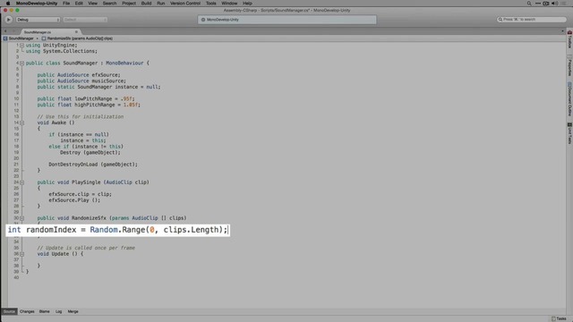
Task: Open the File menu
Action: point(66,4)
